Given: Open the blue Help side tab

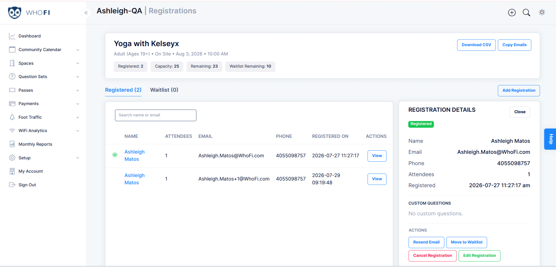Looking at the screenshot, I should click(550, 139).
